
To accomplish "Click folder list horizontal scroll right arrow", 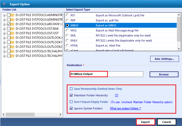I will point(60,115).
